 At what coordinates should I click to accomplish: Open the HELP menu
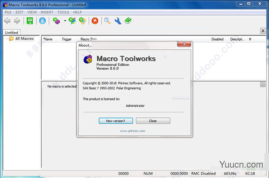pyautogui.click(x=78, y=12)
